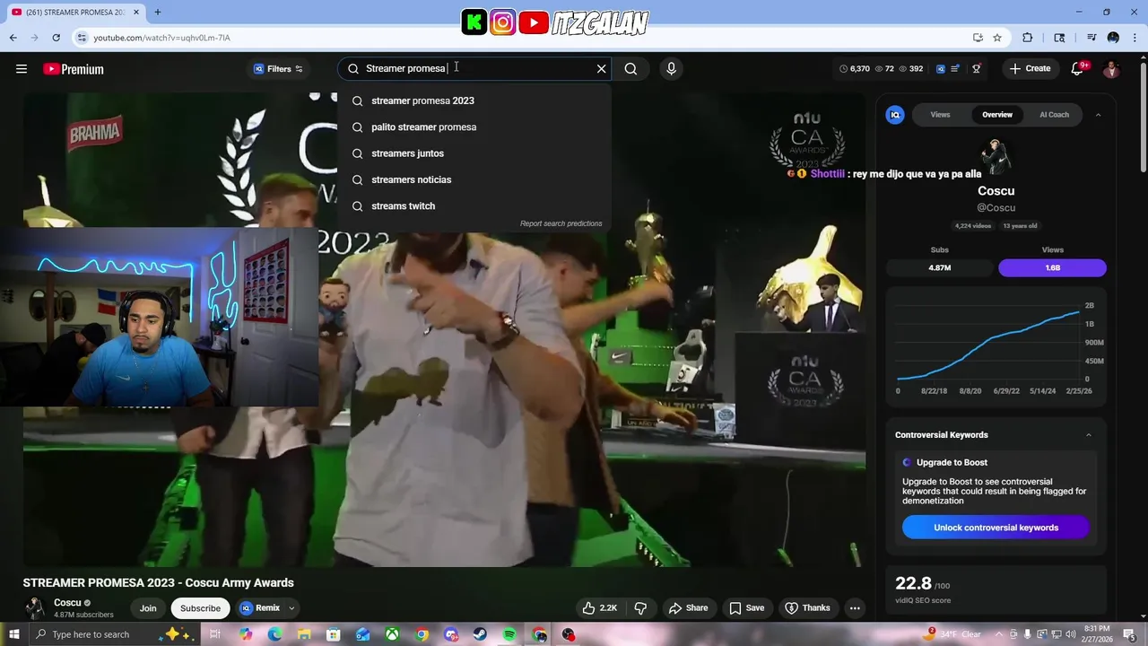The height and width of the screenshot is (646, 1148).
Task: Start voice search with the microphone
Action: tap(671, 68)
